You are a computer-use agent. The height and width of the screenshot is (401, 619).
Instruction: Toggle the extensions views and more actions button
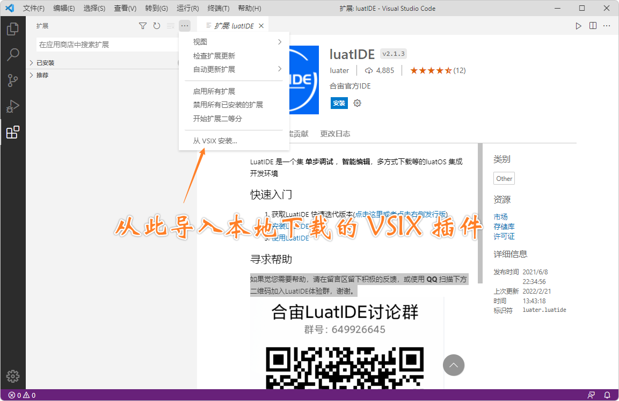pos(184,26)
